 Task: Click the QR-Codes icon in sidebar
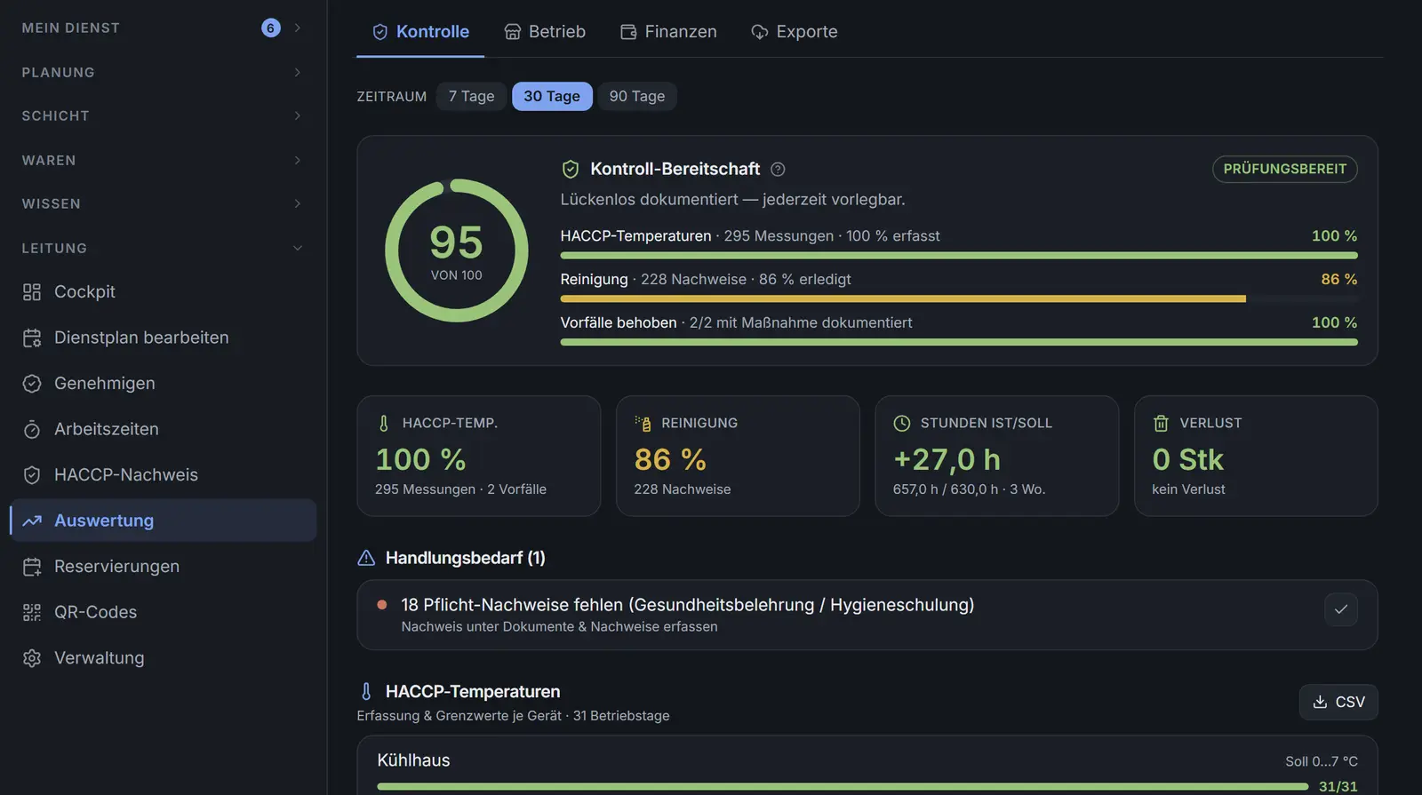(32, 612)
